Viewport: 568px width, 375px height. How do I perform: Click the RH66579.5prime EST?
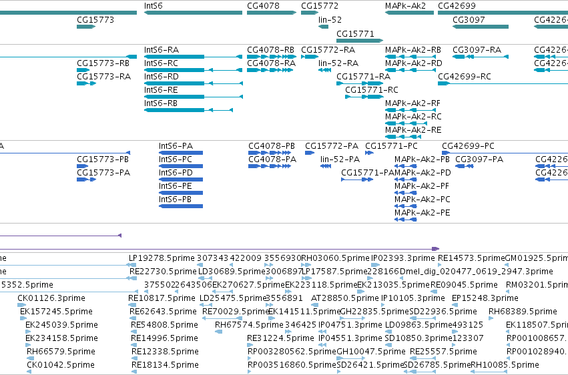61,352
